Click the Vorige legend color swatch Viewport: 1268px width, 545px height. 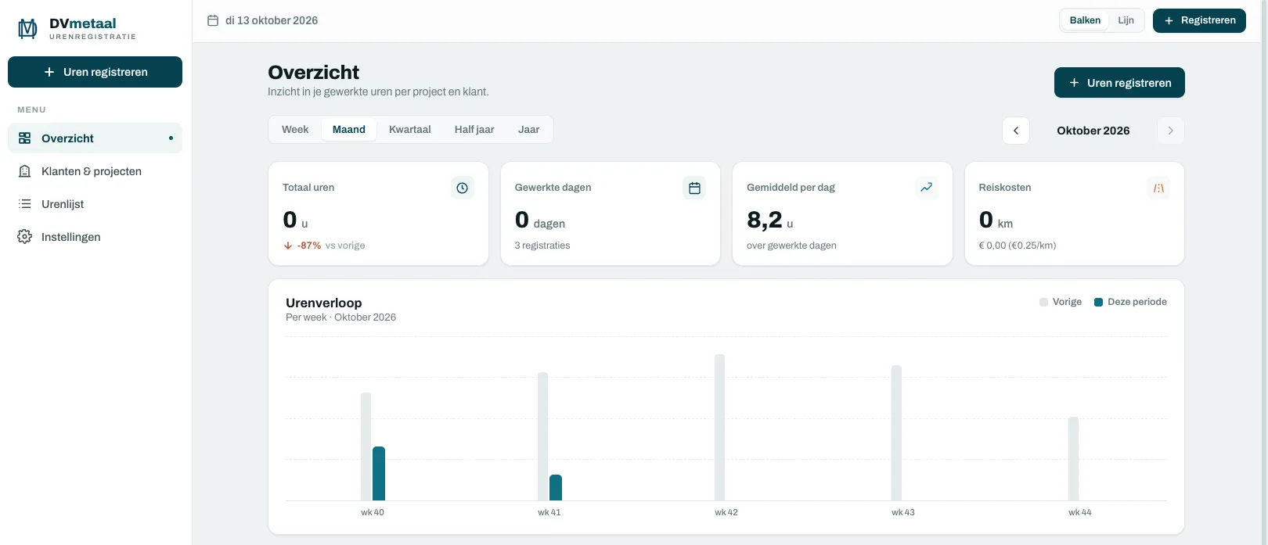pos(1043,303)
